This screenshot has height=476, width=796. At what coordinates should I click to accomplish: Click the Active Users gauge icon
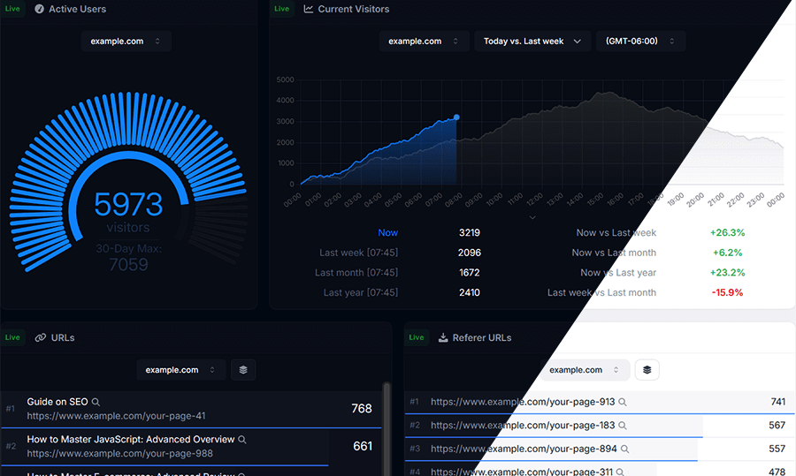(x=39, y=9)
